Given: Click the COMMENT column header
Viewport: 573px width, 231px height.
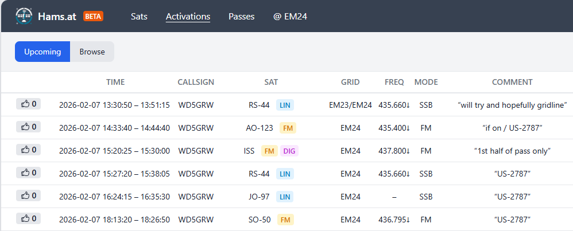Looking at the screenshot, I should pyautogui.click(x=512, y=82).
